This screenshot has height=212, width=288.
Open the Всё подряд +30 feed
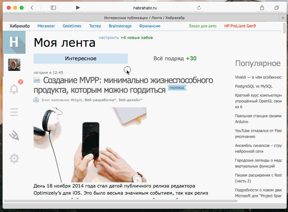[x=175, y=58]
